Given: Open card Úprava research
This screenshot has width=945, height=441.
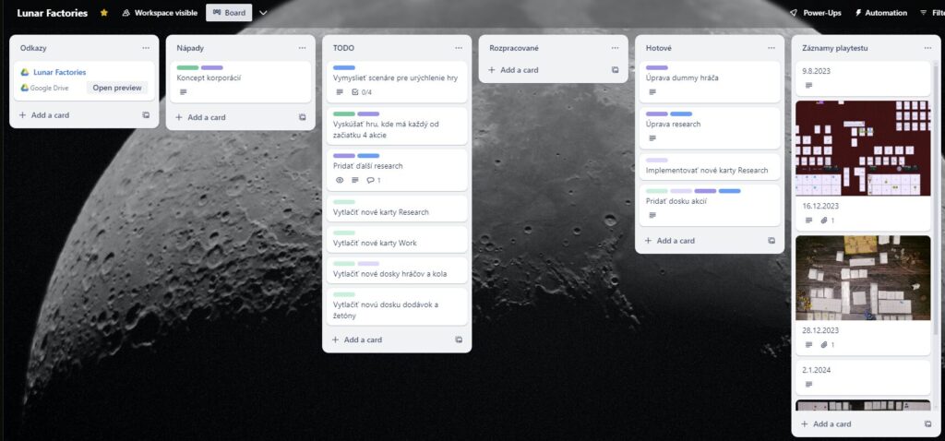Looking at the screenshot, I should pos(710,127).
